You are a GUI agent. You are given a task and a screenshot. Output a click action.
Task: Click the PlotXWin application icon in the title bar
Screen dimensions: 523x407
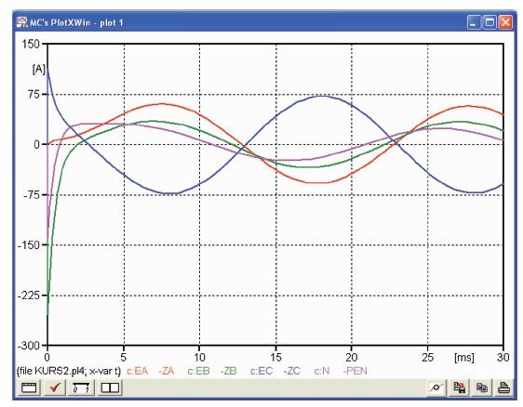(22, 22)
